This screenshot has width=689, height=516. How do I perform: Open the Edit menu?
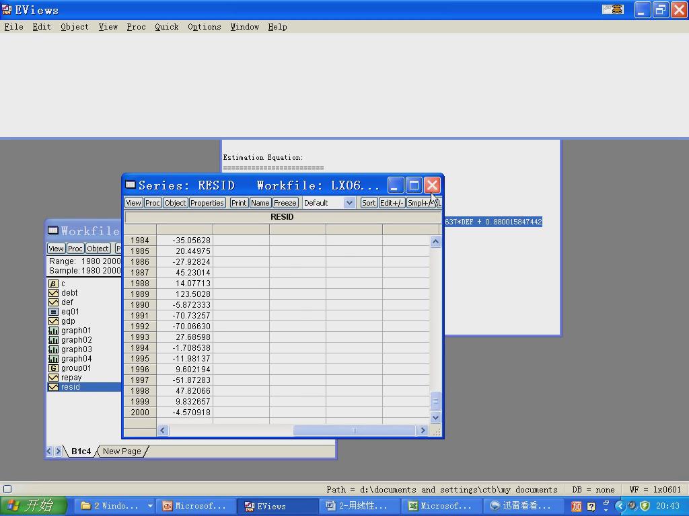tap(42, 27)
